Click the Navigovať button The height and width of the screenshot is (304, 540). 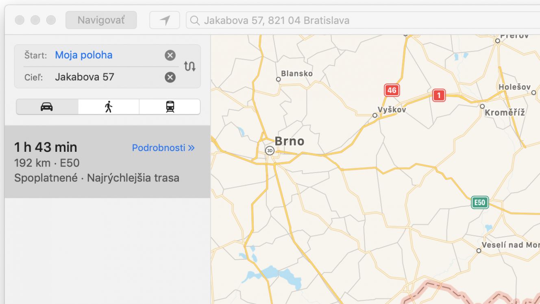click(x=101, y=20)
